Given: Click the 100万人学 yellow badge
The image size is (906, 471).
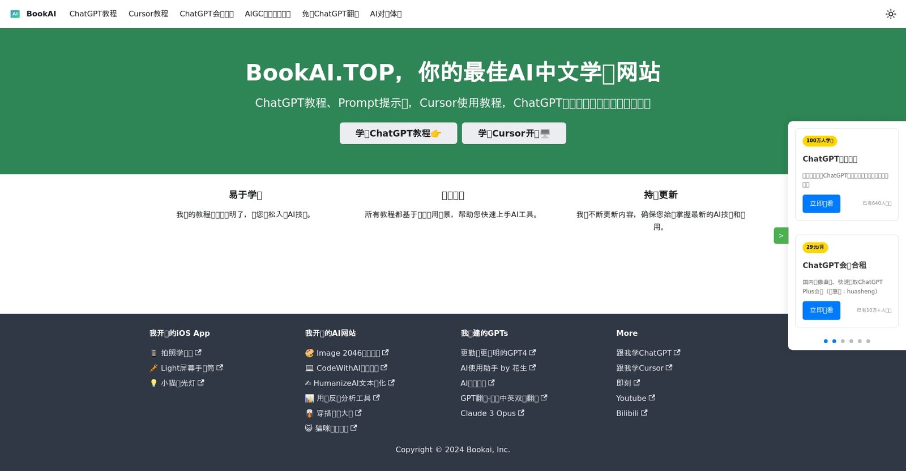Looking at the screenshot, I should tap(819, 141).
